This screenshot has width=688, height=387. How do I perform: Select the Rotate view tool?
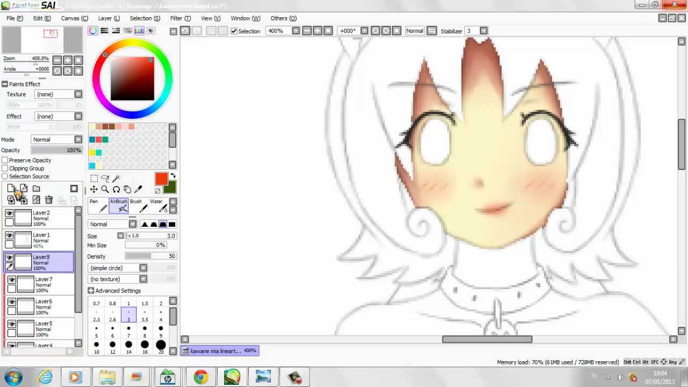(116, 190)
